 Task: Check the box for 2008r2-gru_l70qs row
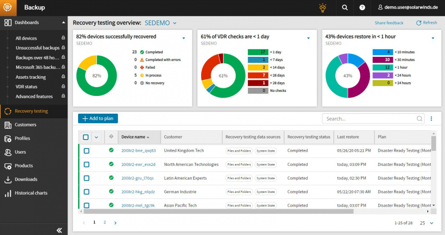coord(87,178)
